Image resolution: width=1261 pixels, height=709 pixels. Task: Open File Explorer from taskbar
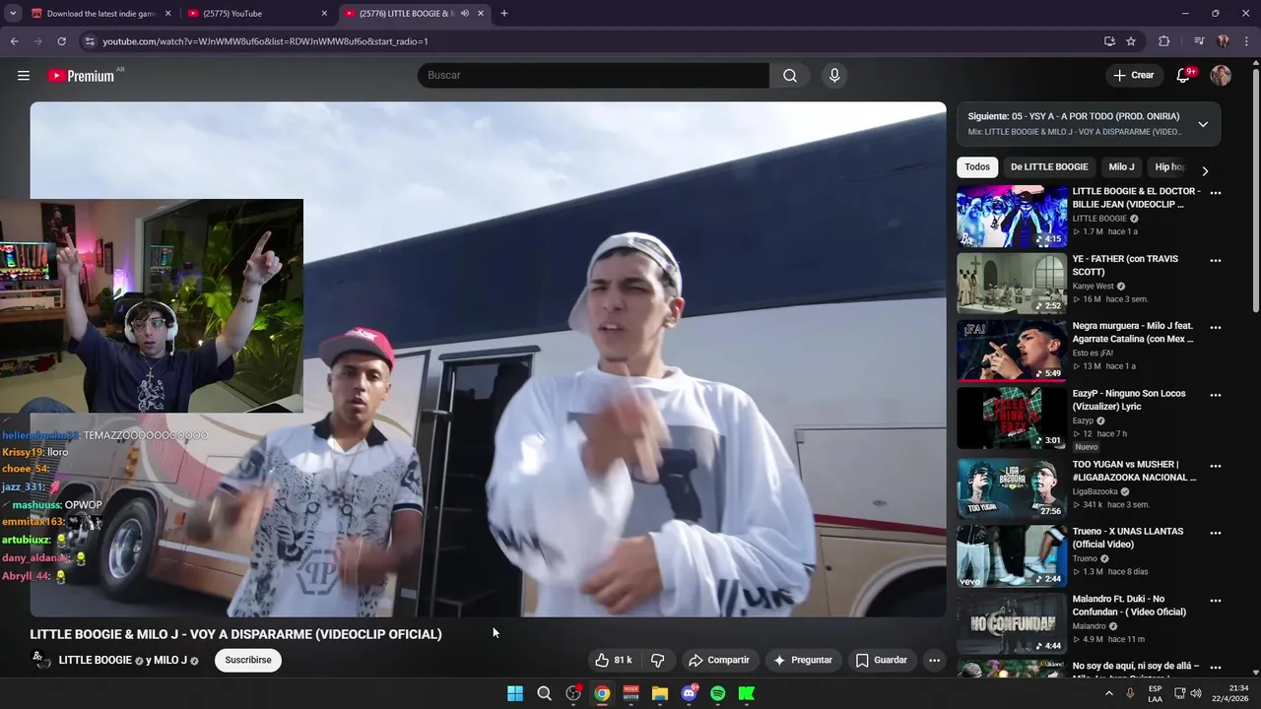click(x=660, y=693)
